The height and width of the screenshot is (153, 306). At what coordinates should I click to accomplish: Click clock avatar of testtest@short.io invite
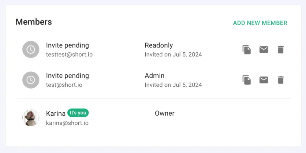[31, 49]
